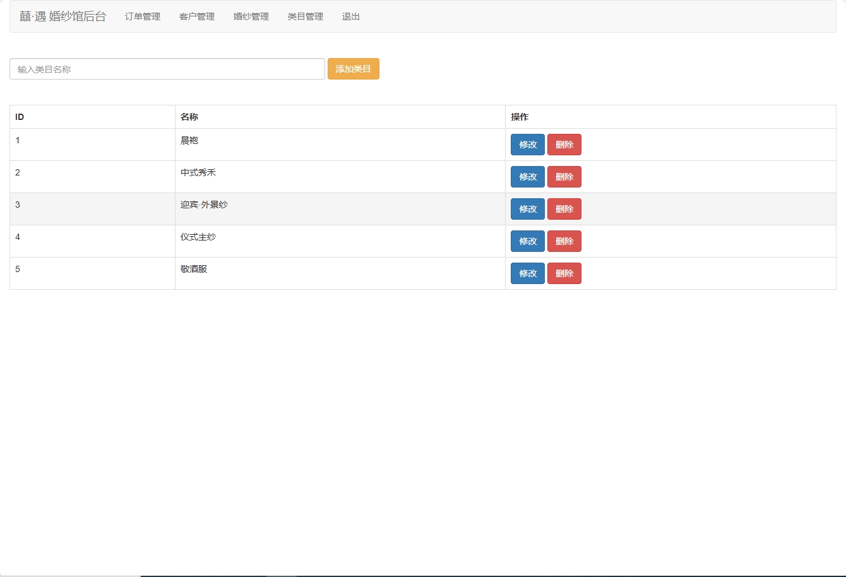The height and width of the screenshot is (577, 846).
Task: Delete the 晨袍 category row
Action: (x=564, y=145)
